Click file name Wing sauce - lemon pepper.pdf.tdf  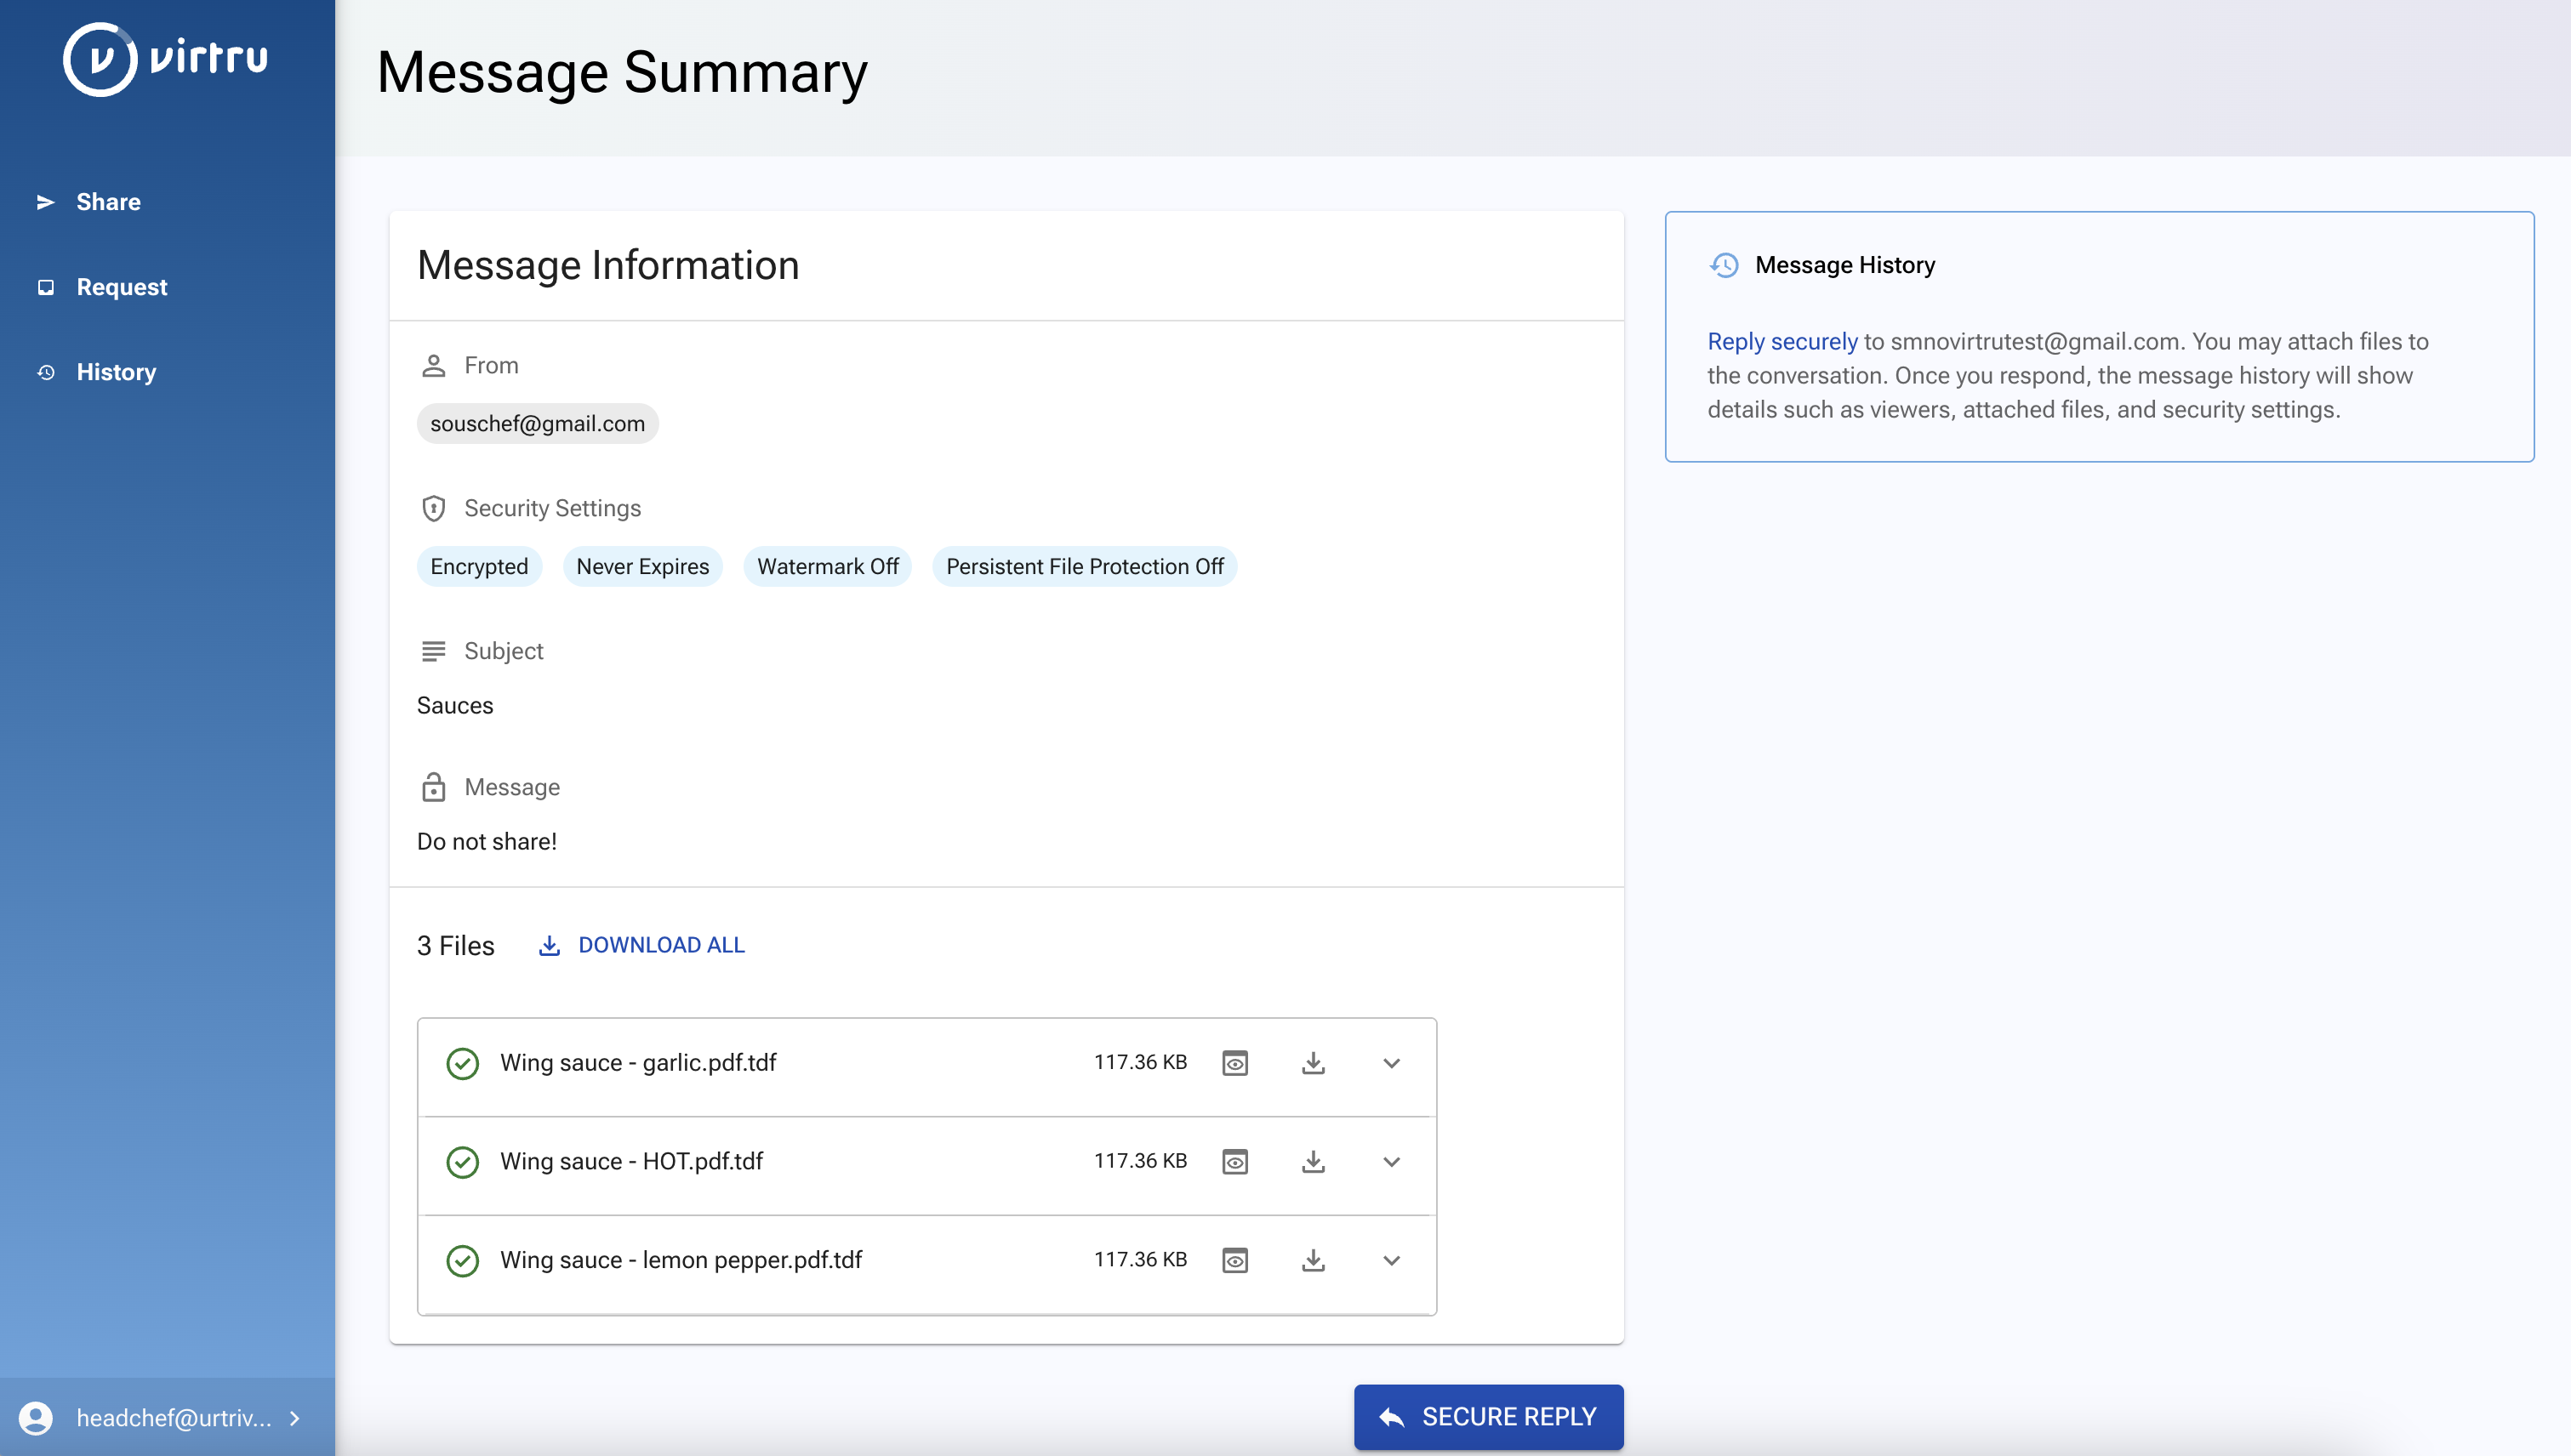pyautogui.click(x=681, y=1260)
